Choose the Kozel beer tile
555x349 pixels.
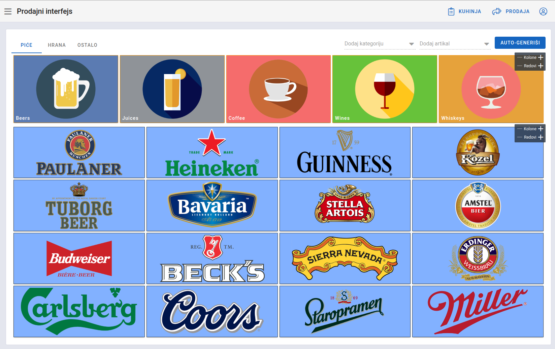[478, 152]
